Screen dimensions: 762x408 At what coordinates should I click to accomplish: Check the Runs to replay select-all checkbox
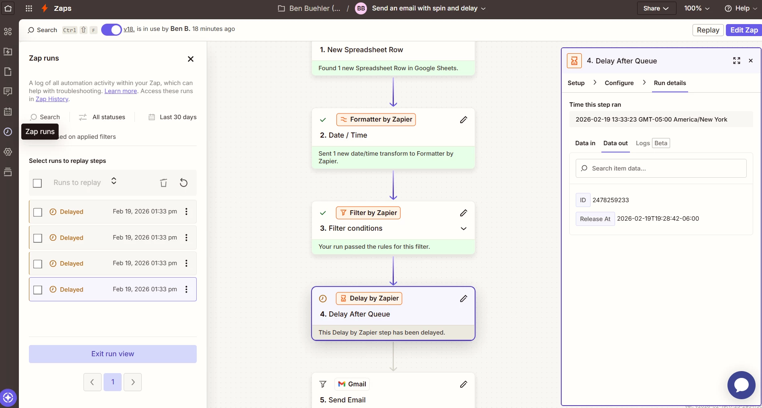tap(37, 183)
